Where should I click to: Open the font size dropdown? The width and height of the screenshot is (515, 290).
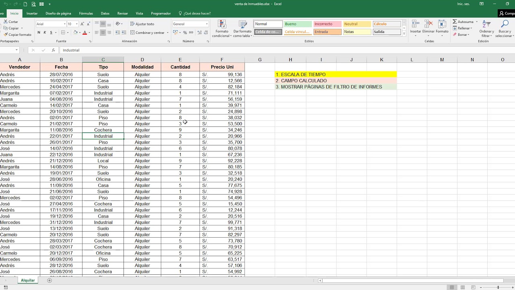click(x=76, y=24)
